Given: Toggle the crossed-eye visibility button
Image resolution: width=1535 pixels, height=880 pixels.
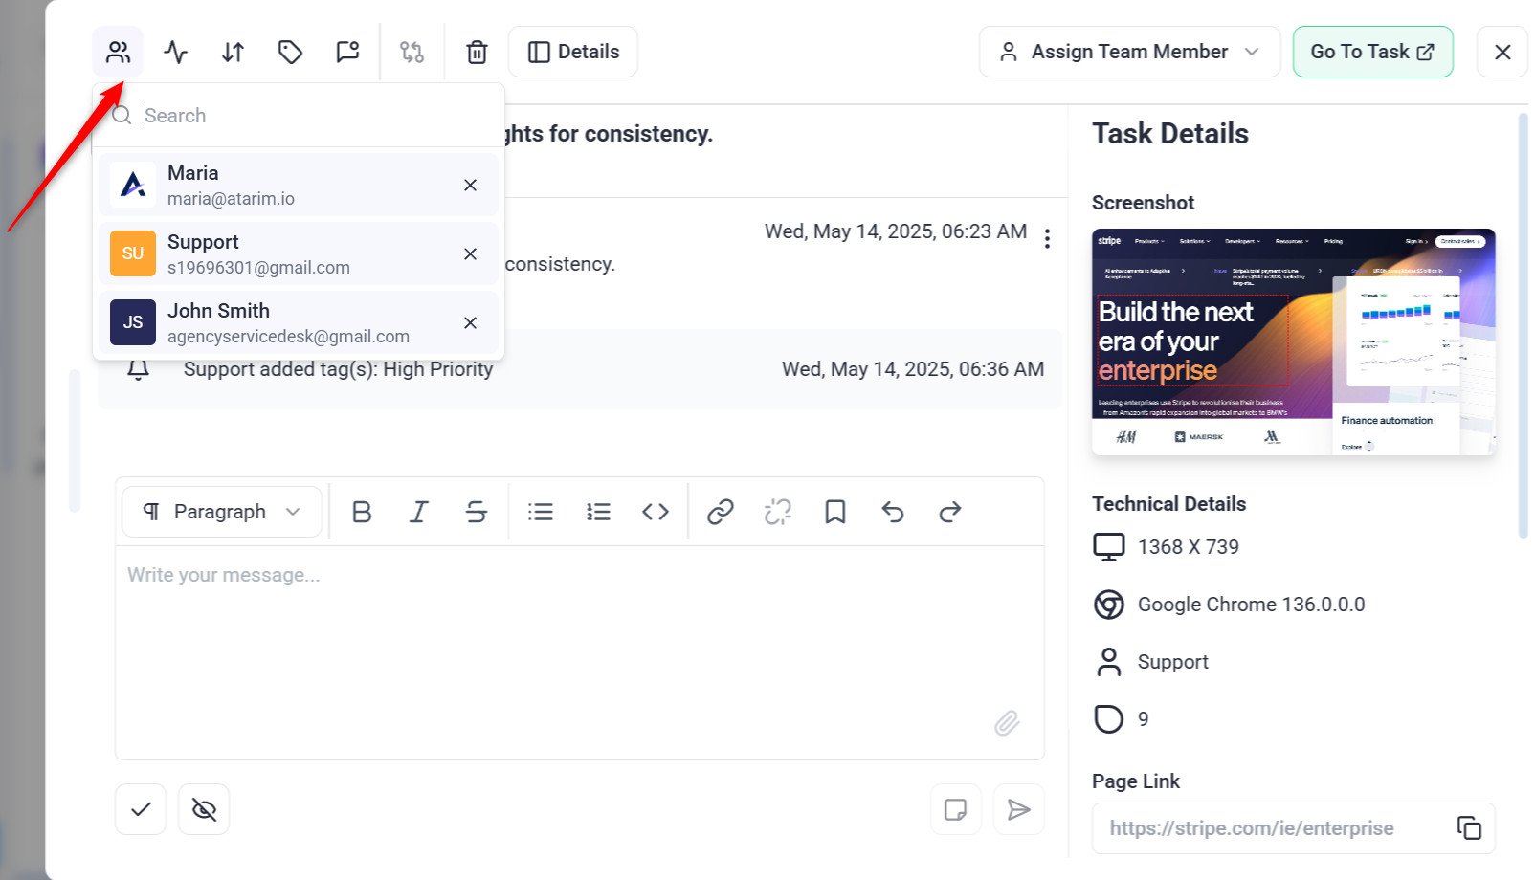Looking at the screenshot, I should pos(204,810).
